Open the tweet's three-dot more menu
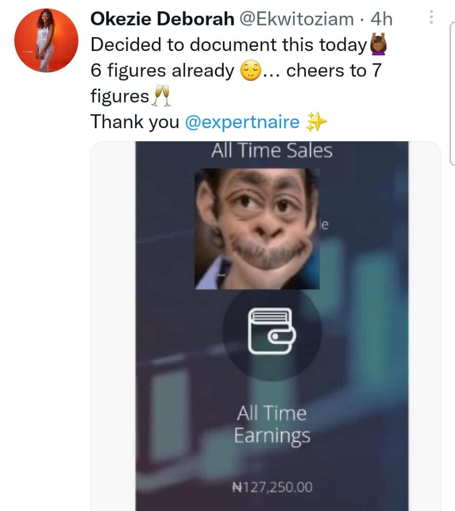The height and width of the screenshot is (511, 455). click(431, 17)
